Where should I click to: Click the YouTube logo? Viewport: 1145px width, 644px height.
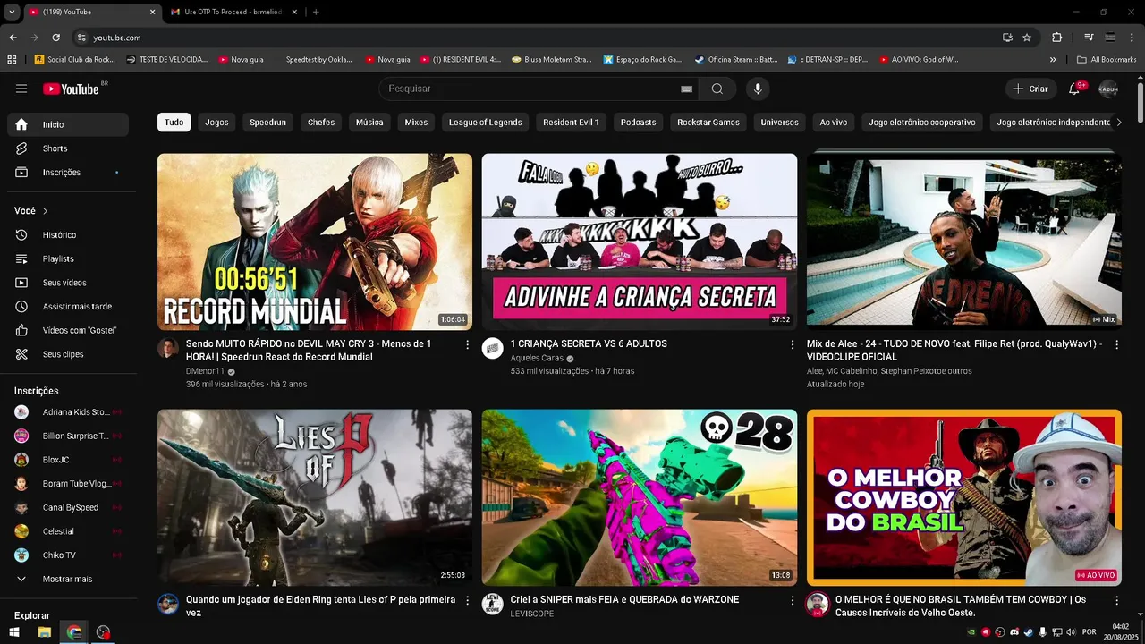tap(72, 89)
